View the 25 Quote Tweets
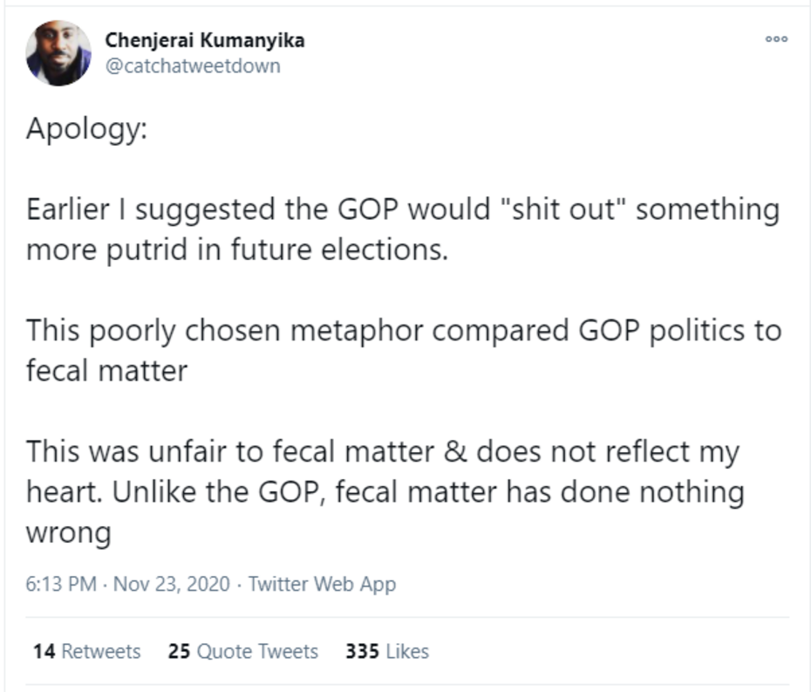Screen dimensions: 811x692 pos(243,651)
